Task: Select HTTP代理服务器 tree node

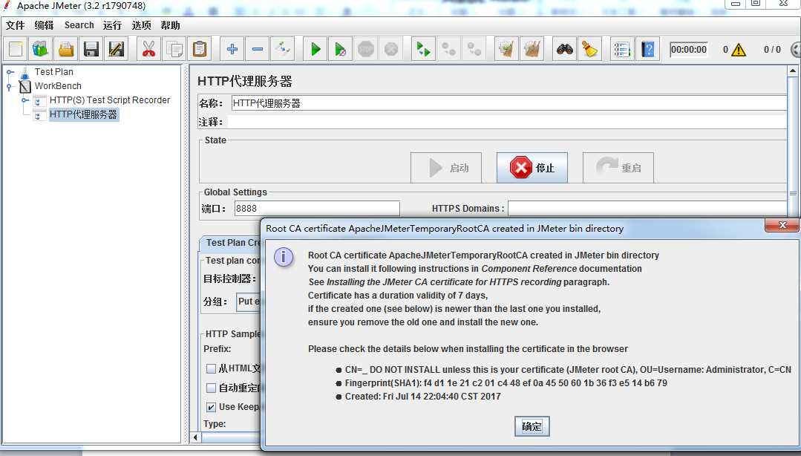Action: pos(83,114)
